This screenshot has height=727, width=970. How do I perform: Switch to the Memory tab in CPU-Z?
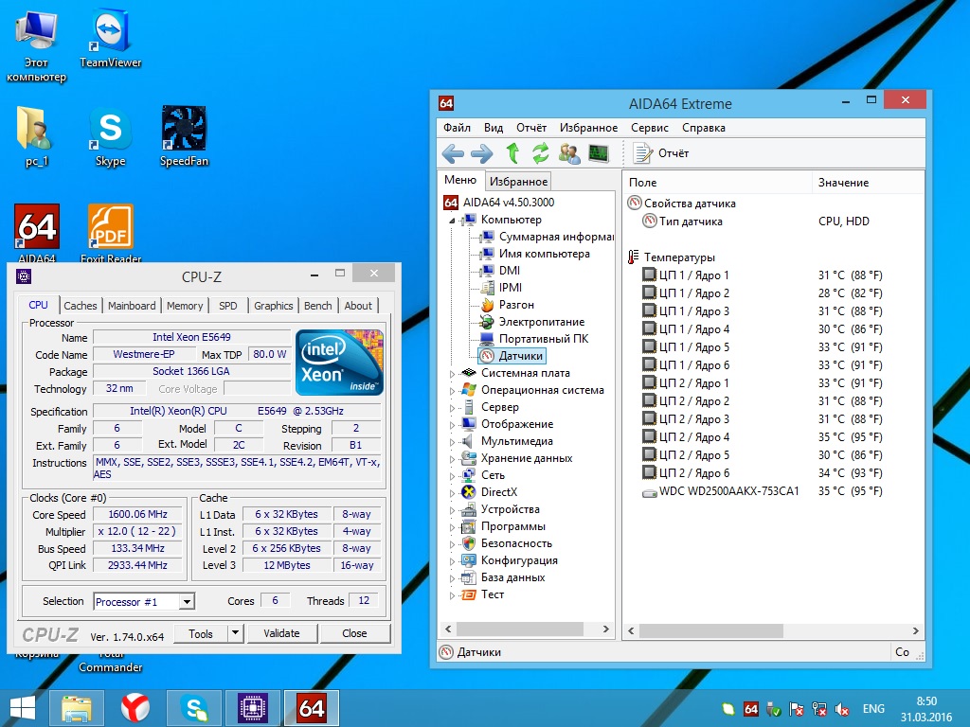pyautogui.click(x=185, y=306)
